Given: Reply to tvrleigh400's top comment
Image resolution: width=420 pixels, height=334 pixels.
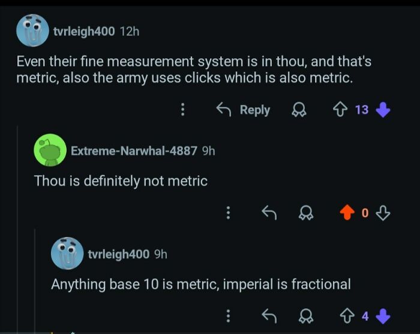Looking at the screenshot, I should [244, 110].
